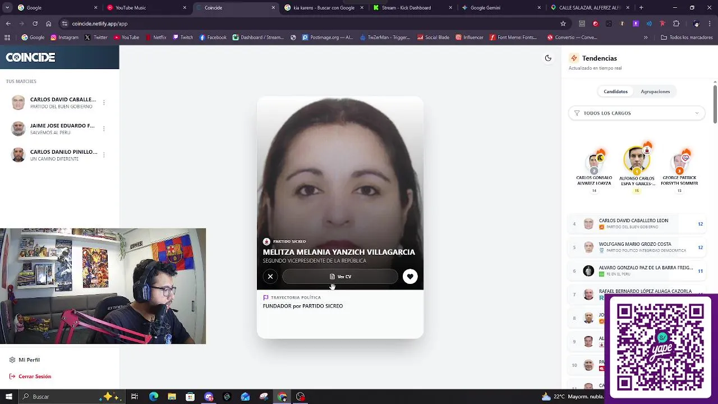
Task: Toggle dark mode moon icon
Action: click(x=548, y=58)
